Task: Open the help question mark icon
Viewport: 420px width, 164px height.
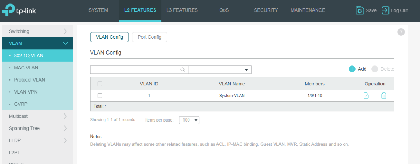Action: point(401,32)
